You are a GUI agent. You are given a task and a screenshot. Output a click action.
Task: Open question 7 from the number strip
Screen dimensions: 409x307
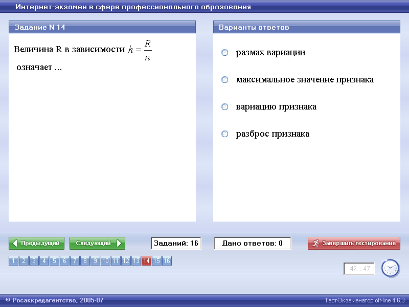(x=75, y=260)
